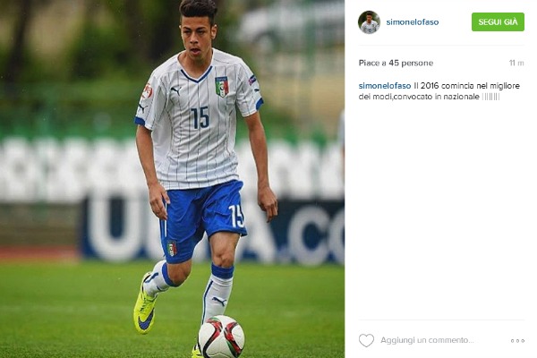The image size is (537, 358).
Task: Click the Puma logo on the white sock
Action: pos(219,301)
